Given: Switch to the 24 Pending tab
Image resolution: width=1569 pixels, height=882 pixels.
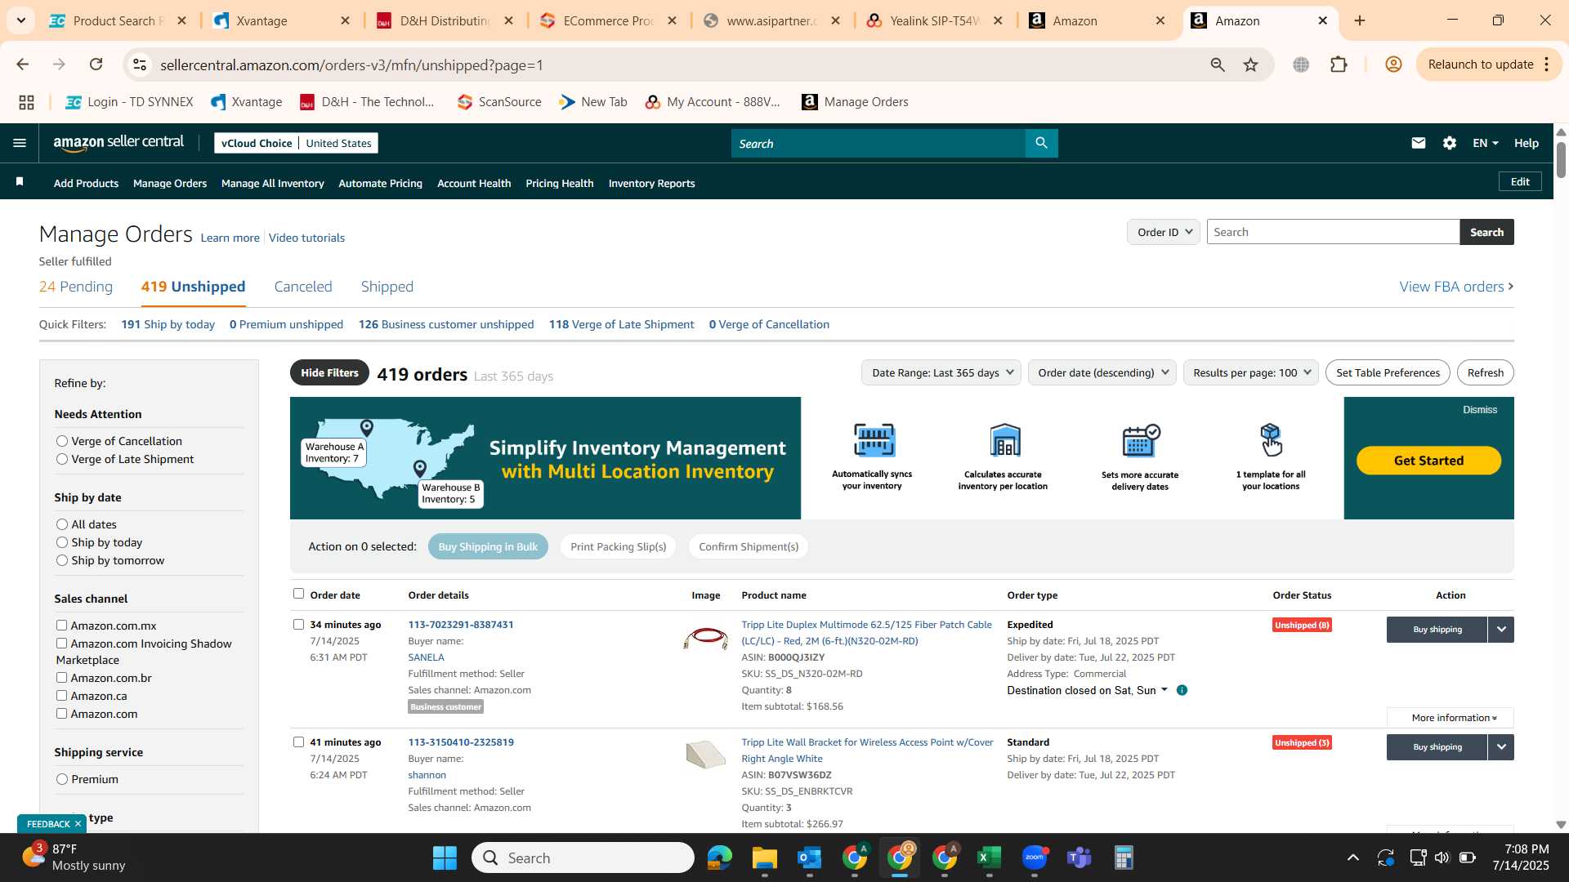Looking at the screenshot, I should [76, 287].
